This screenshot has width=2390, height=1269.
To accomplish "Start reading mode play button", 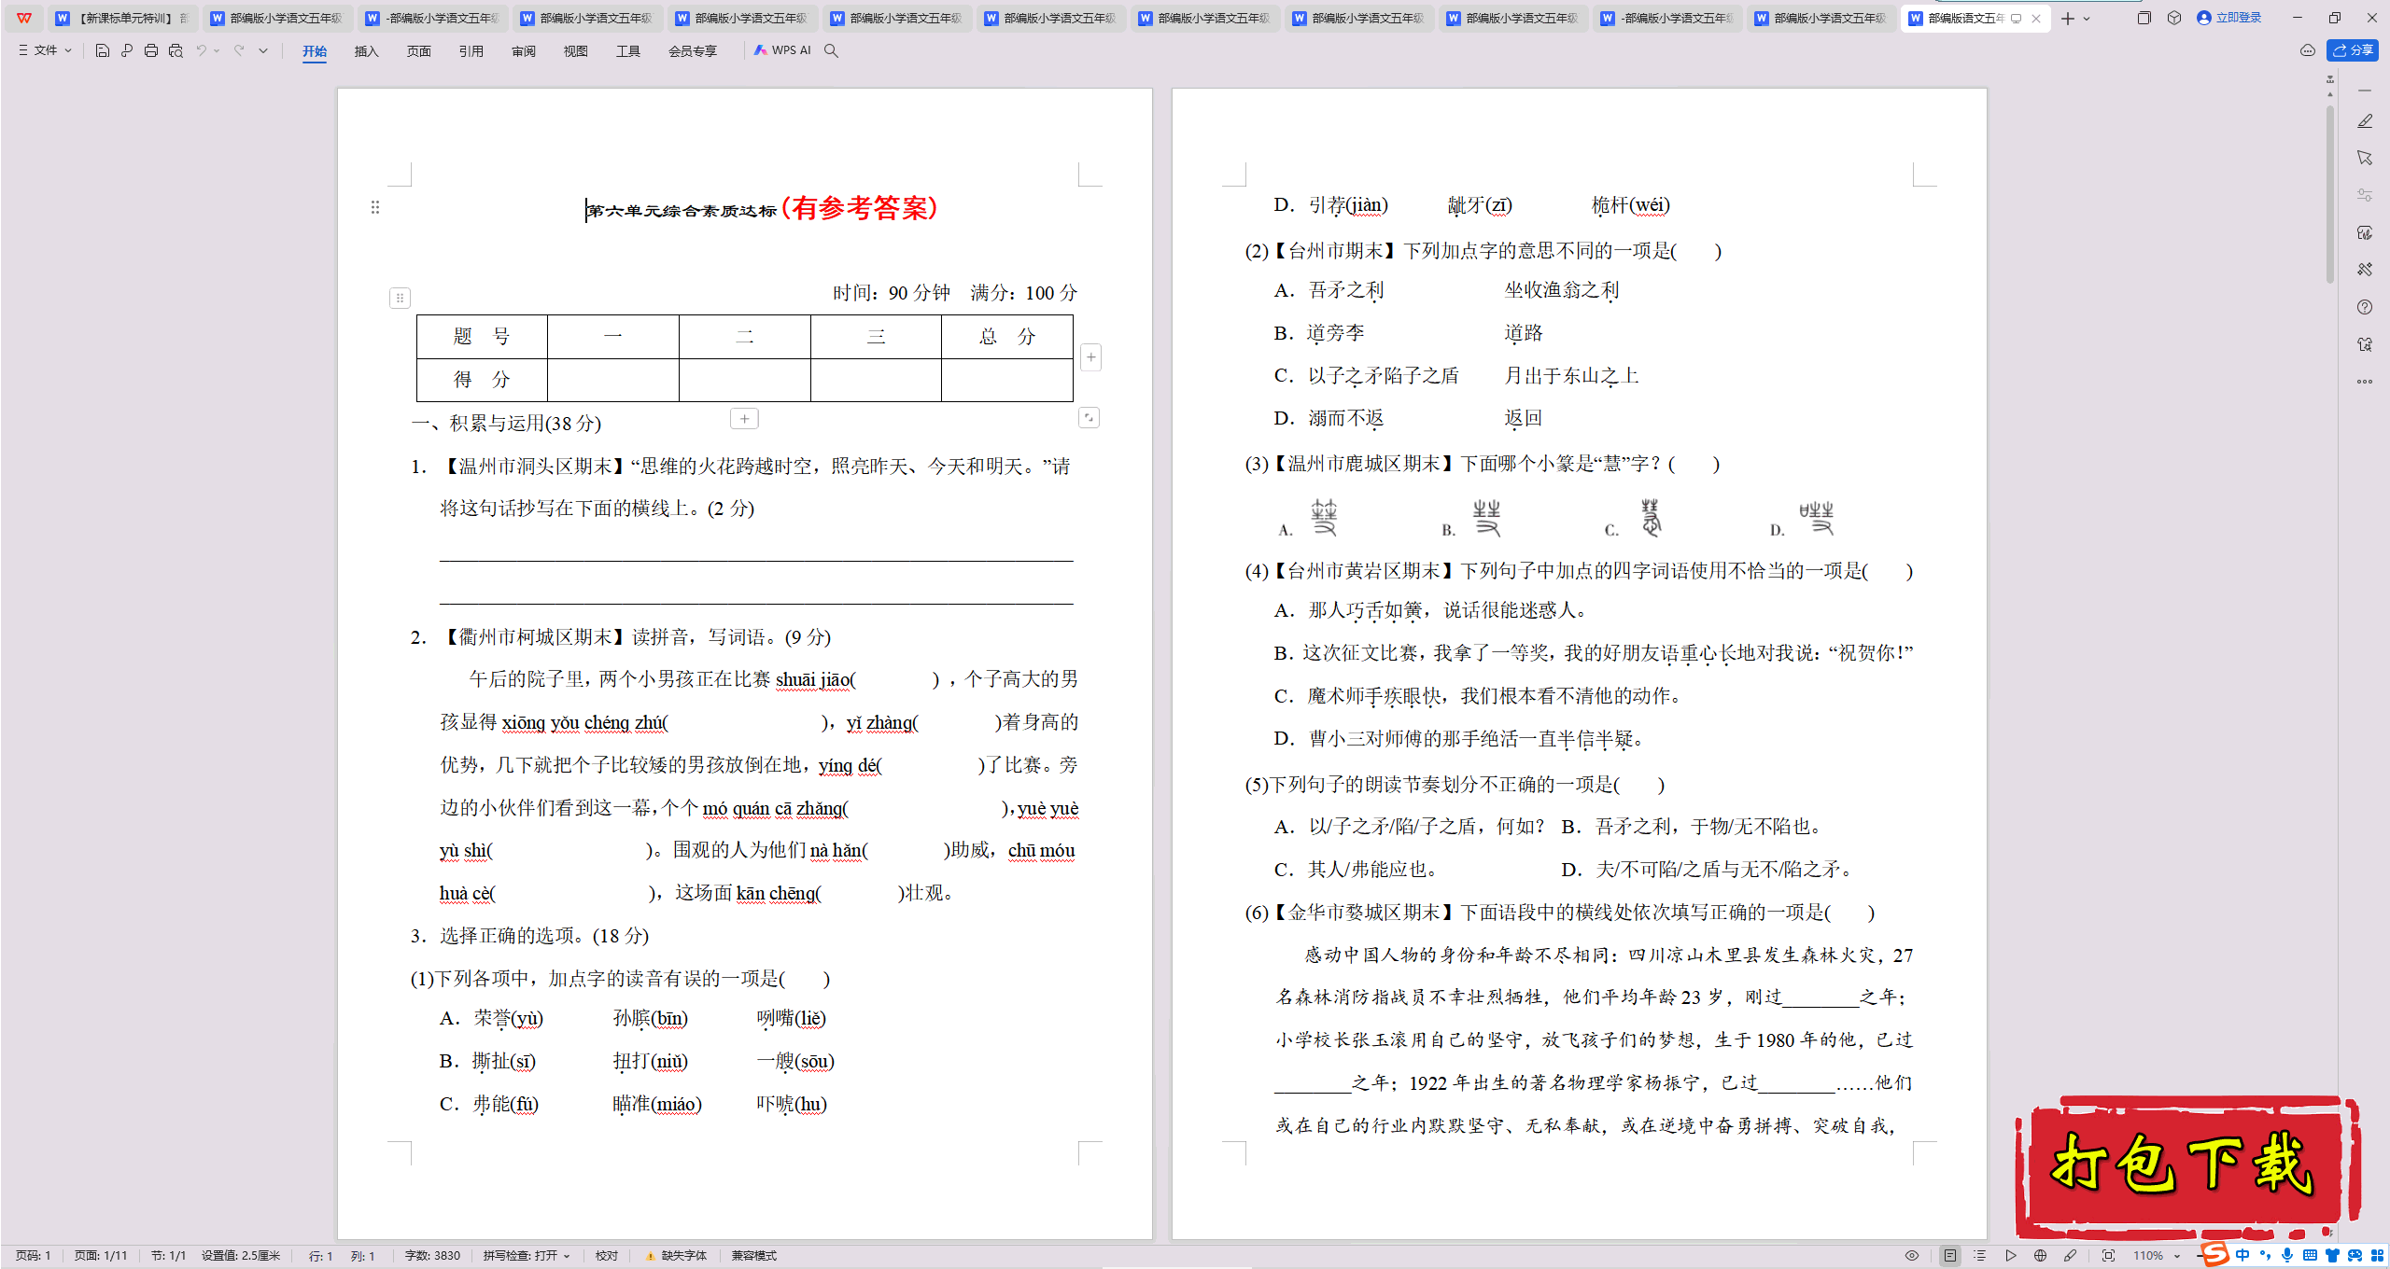I will pos(2010,1256).
